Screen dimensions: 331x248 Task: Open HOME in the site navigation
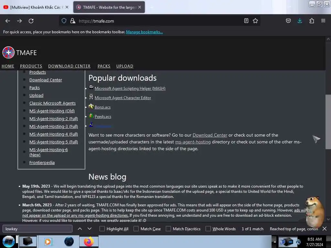pyautogui.click(x=8, y=66)
